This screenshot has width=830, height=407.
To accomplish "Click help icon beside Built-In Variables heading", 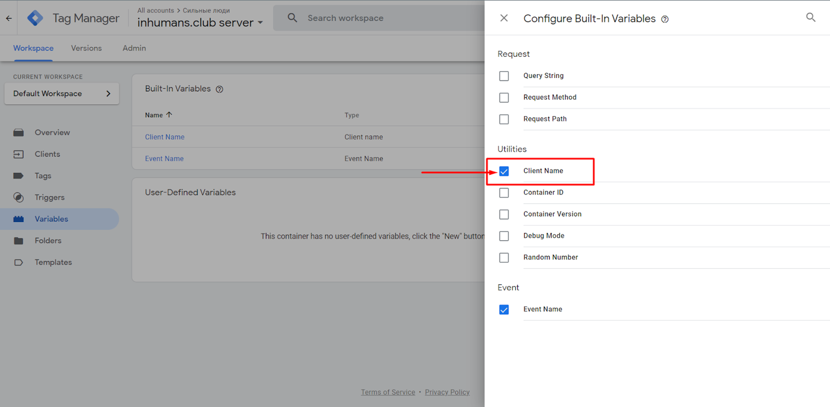I will (x=219, y=89).
